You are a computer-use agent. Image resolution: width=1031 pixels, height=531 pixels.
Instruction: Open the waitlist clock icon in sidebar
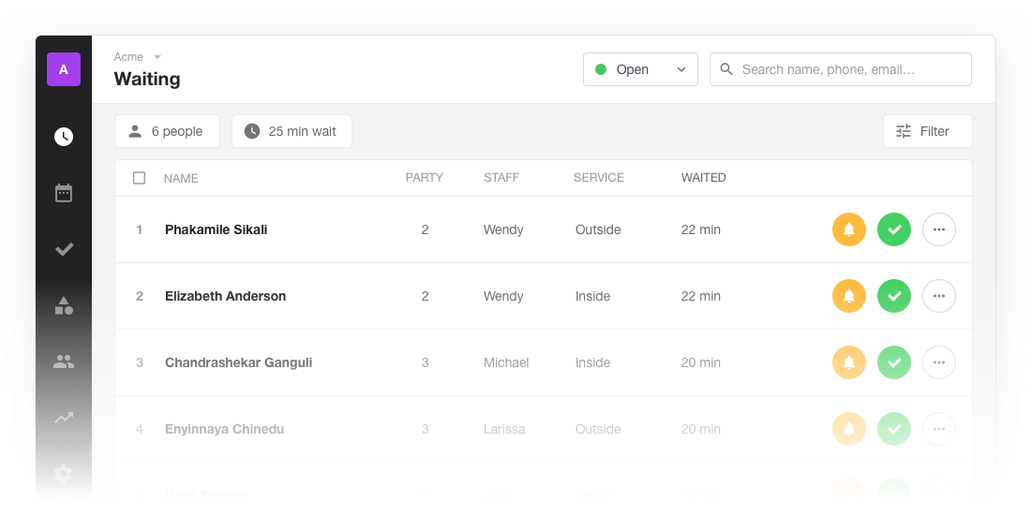pos(64,137)
